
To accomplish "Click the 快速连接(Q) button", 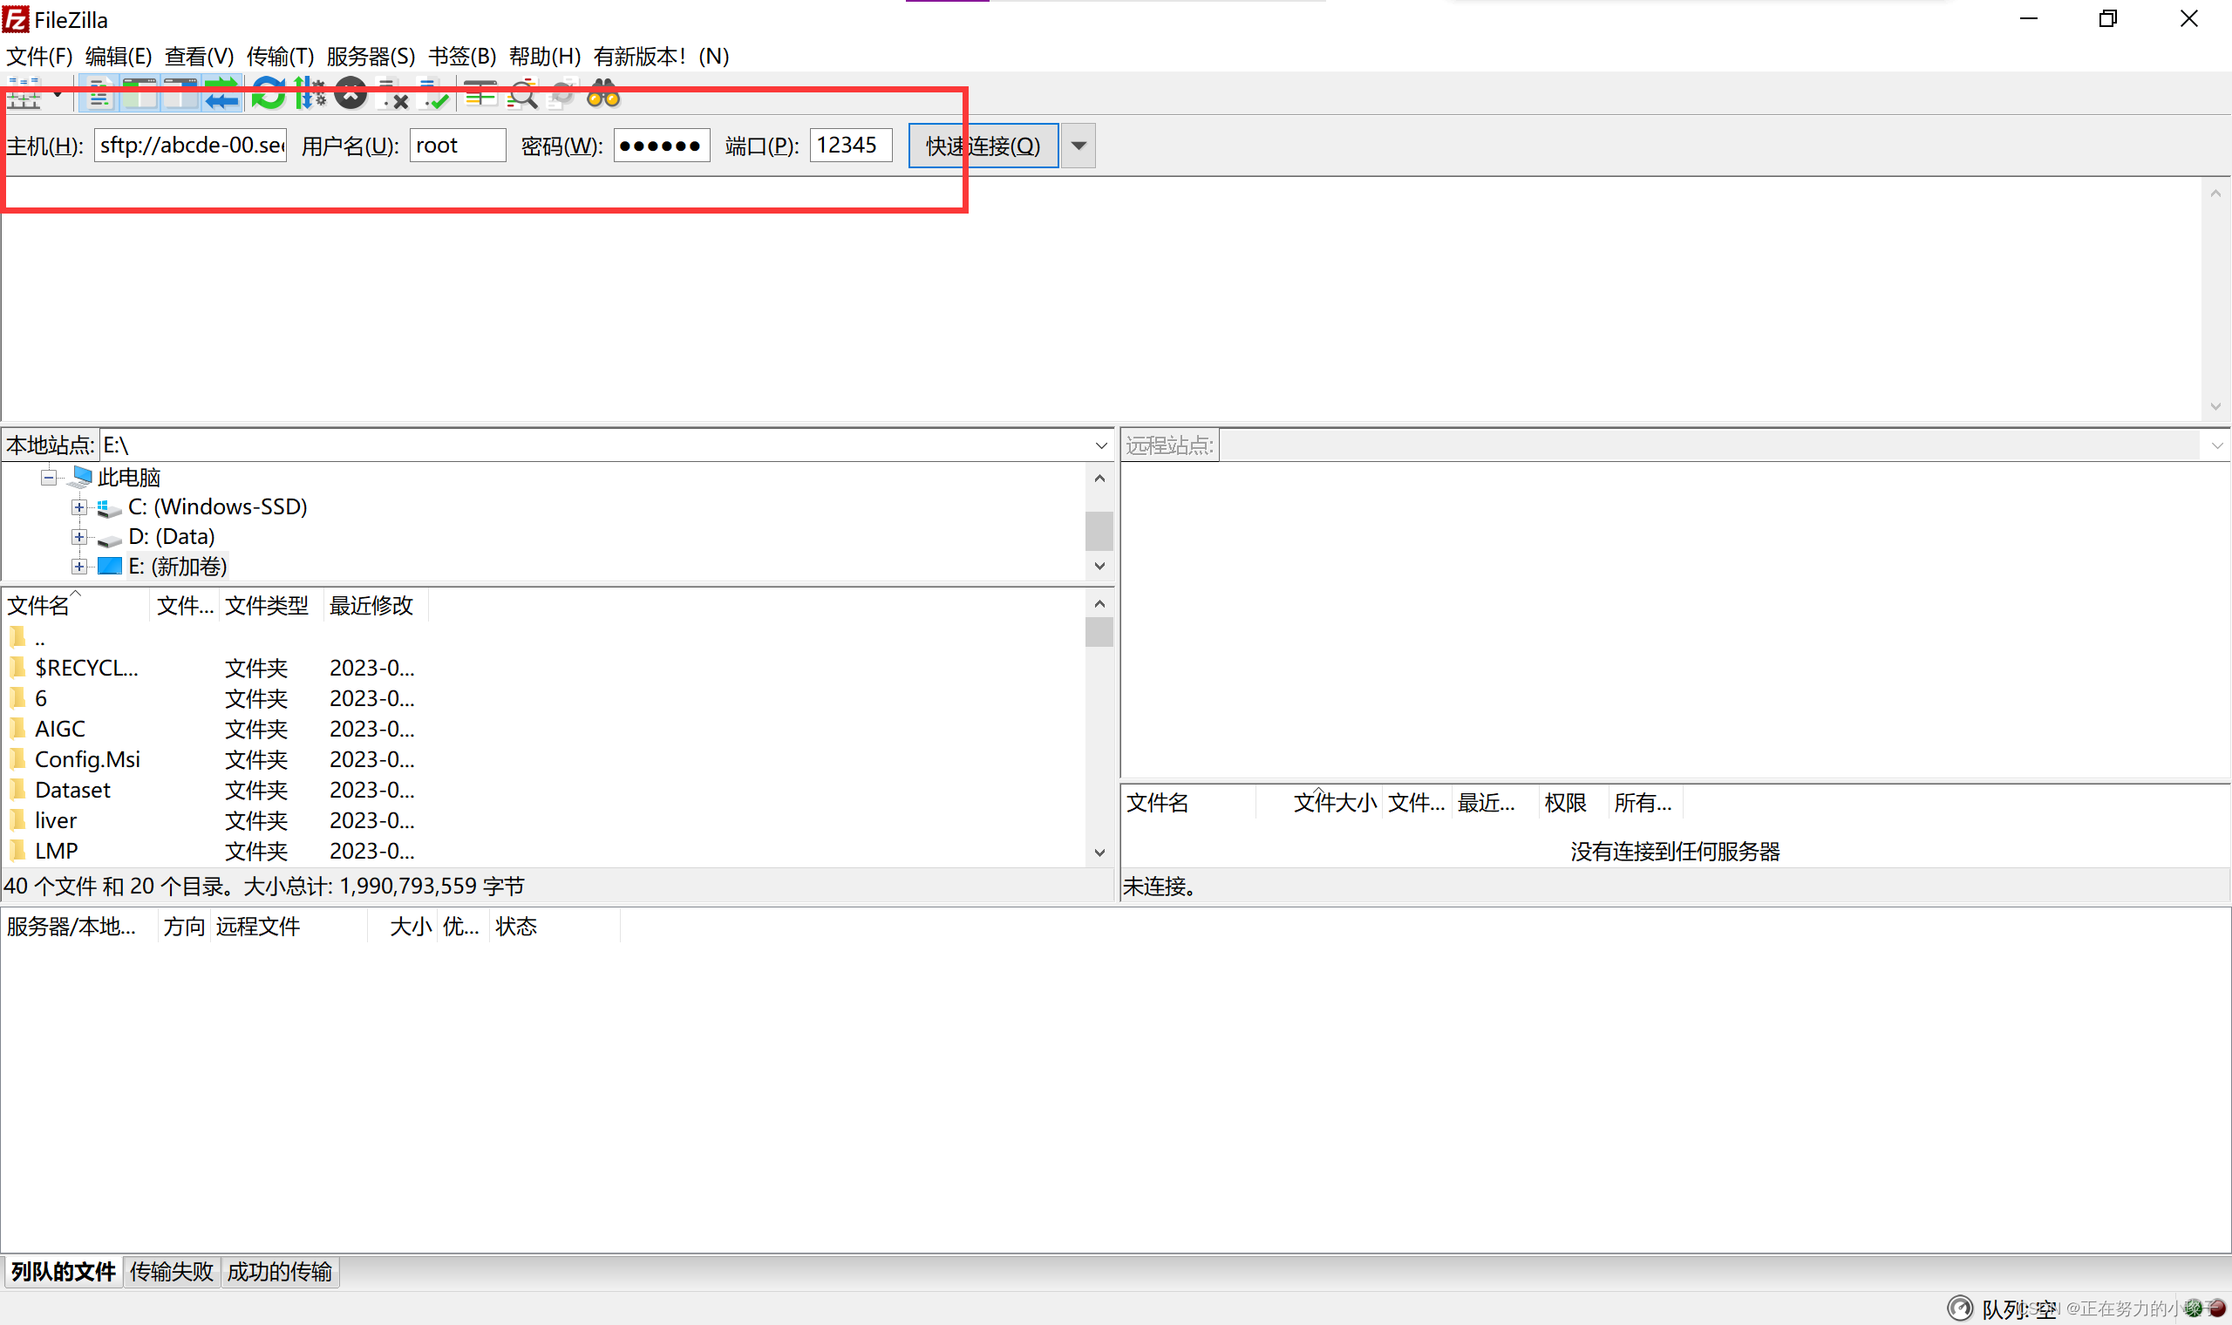I will tap(983, 146).
